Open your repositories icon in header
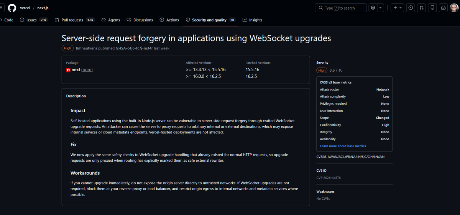 click(432, 8)
